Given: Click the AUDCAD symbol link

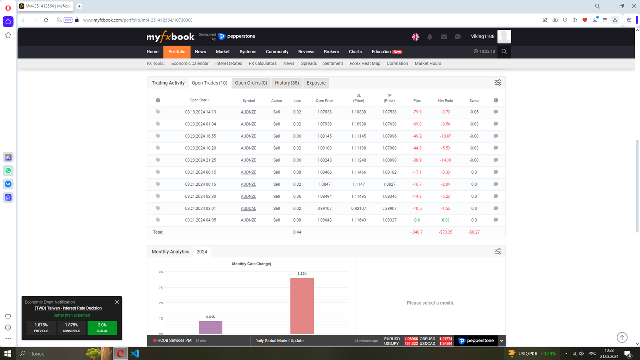Looking at the screenshot, I should tap(249, 209).
